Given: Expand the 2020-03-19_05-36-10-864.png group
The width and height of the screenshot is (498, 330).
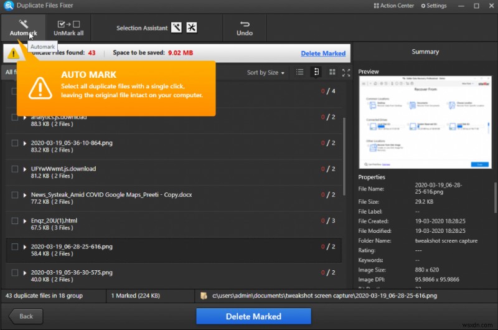Looking at the screenshot, I should [25, 143].
